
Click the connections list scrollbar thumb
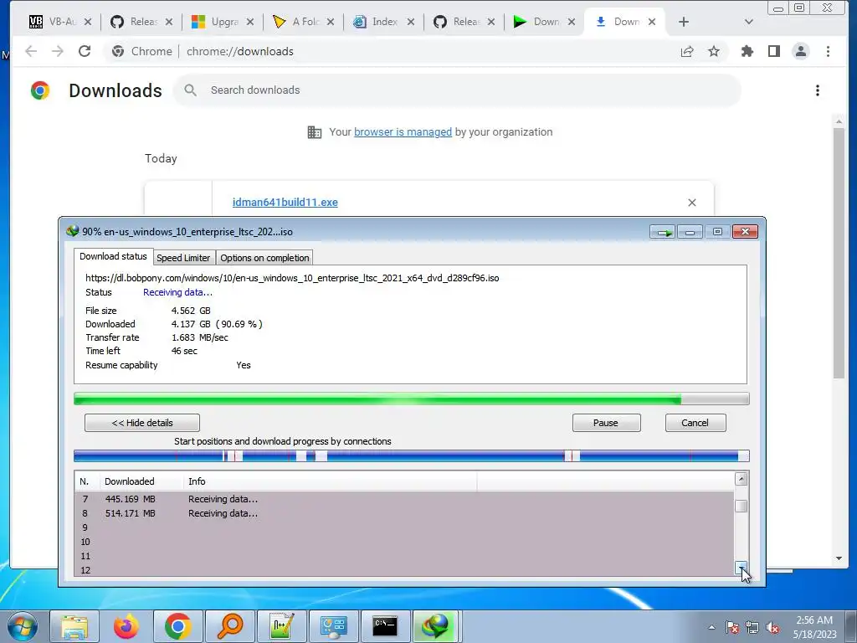pos(742,506)
